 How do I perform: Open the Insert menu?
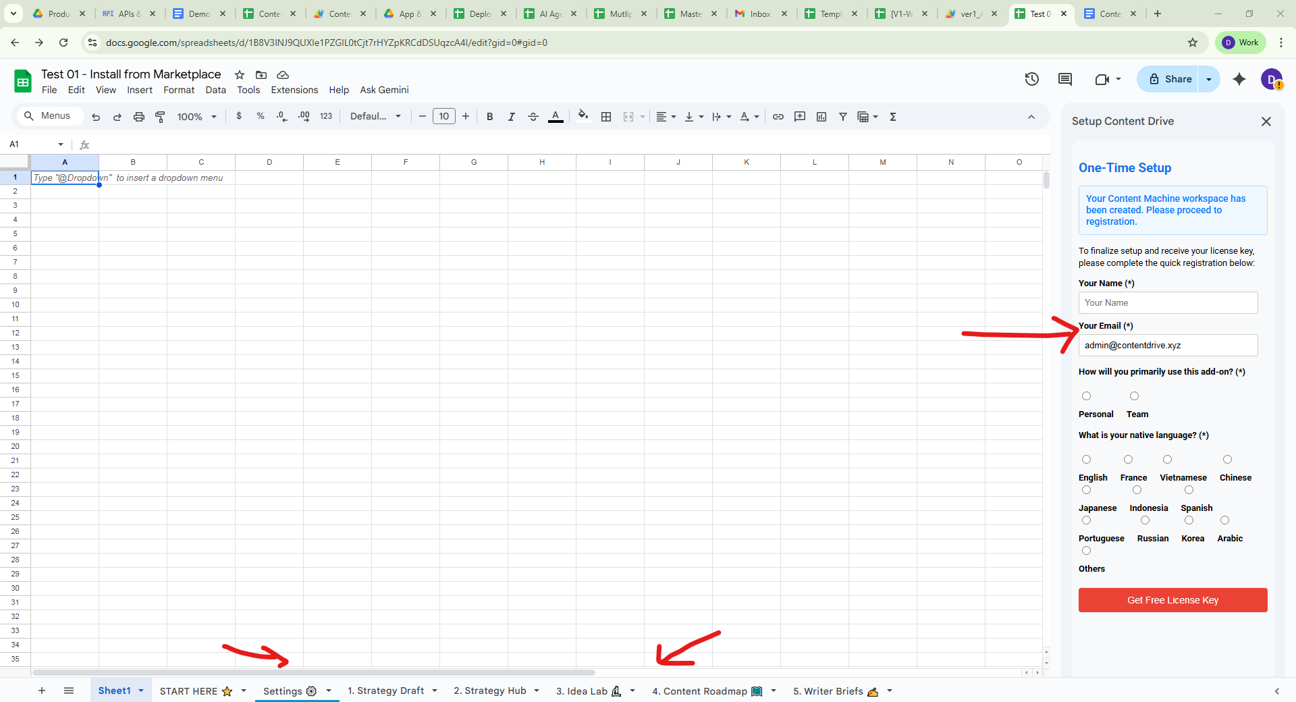(140, 90)
